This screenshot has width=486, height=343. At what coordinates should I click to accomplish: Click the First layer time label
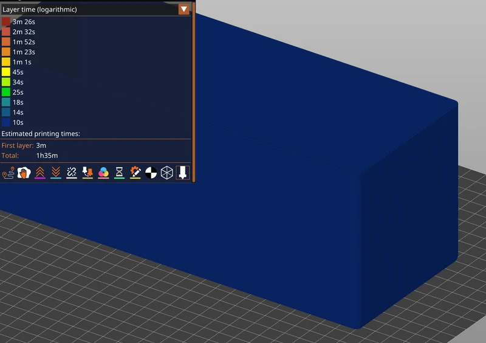[x=18, y=145]
